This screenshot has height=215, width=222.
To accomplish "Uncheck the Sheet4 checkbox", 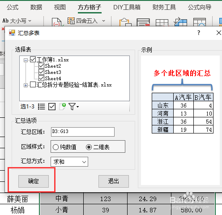I will click(41, 78).
